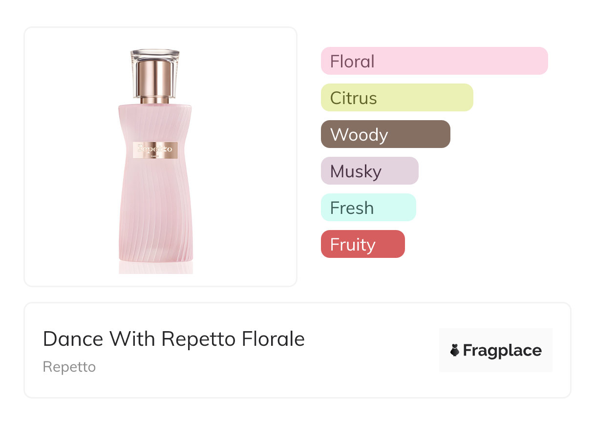This screenshot has height=422, width=595.
Task: Open the Fragplace wordmark text
Action: 502,351
